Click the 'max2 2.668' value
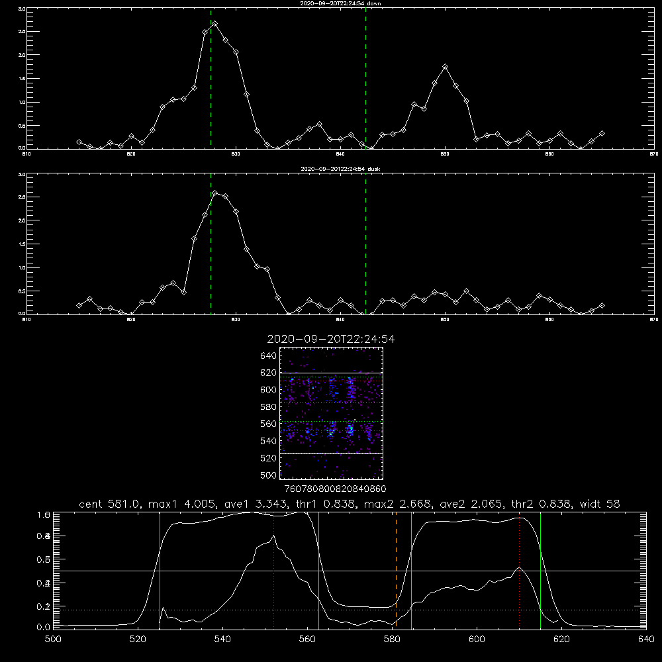This screenshot has height=662, width=662. [x=397, y=504]
